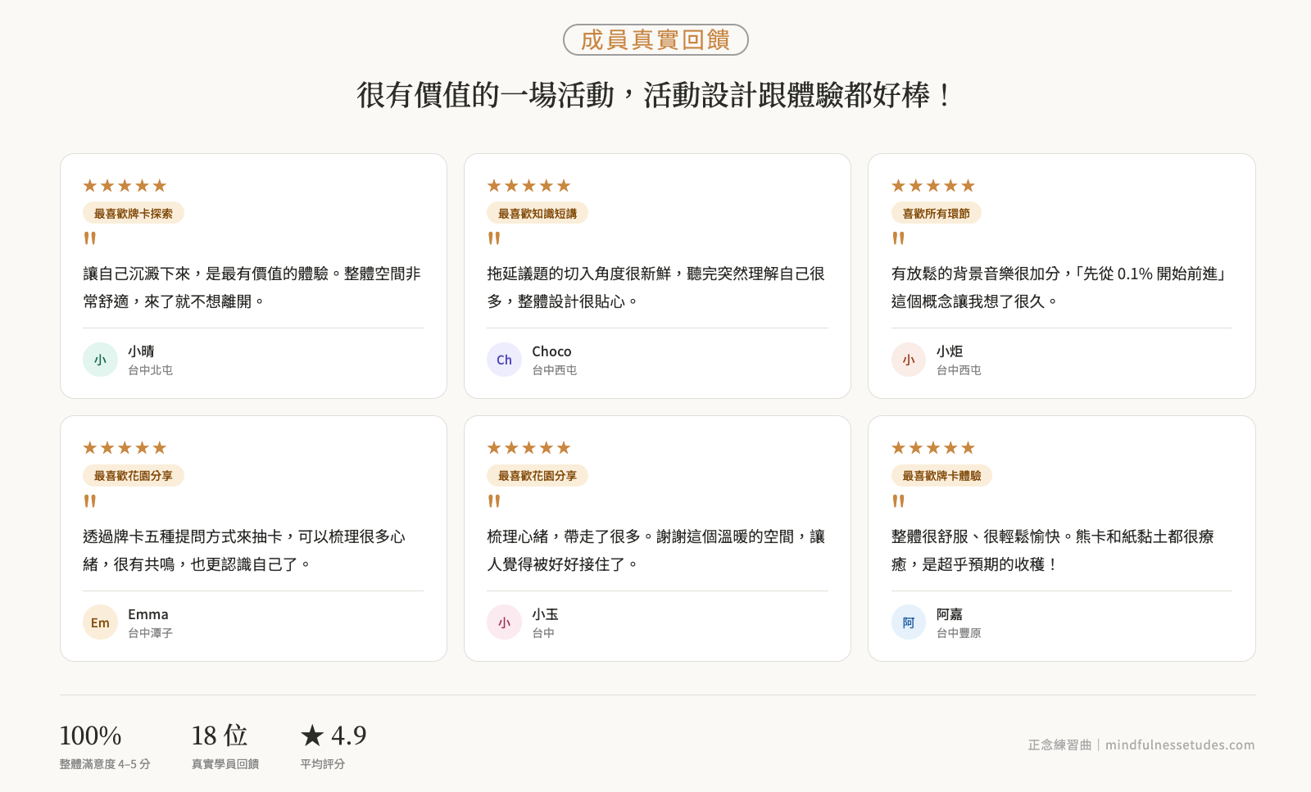Screen dimensions: 1311x792
Task: Click the 100% satisfaction statistic
Action: (x=91, y=735)
